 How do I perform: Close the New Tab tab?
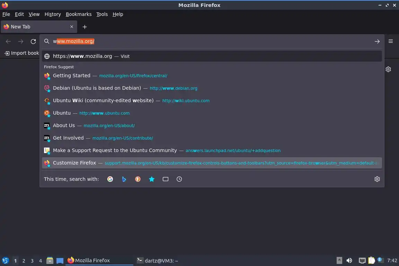coord(71,27)
